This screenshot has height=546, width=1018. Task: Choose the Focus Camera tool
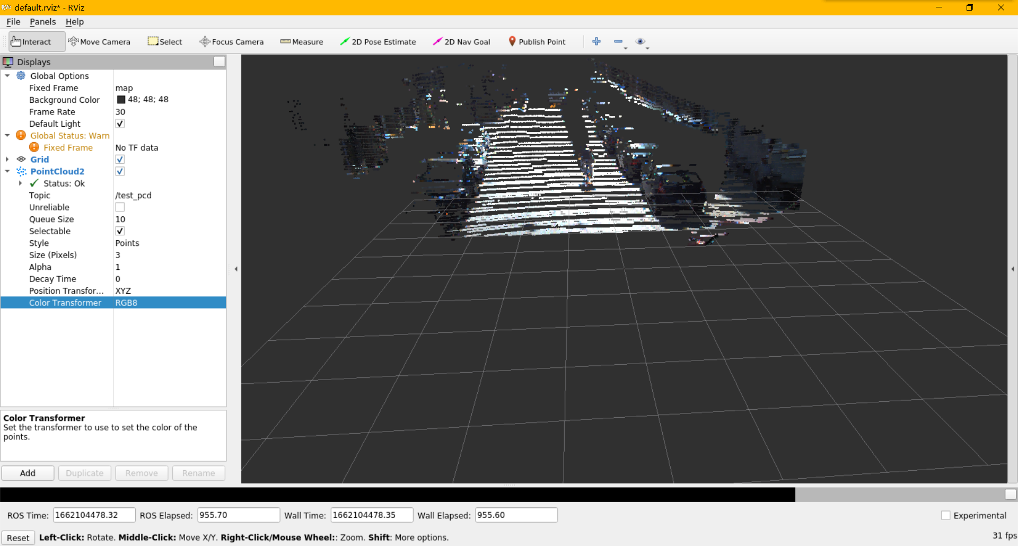(x=231, y=42)
